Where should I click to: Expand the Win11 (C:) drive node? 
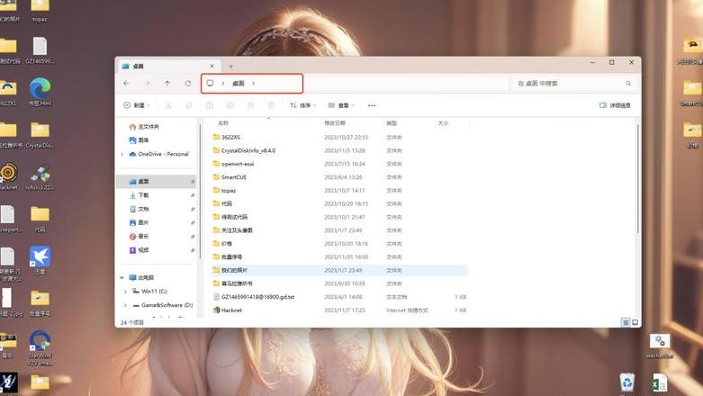[x=125, y=292]
